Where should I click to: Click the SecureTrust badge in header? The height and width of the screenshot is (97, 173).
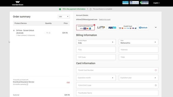click(x=125, y=2)
